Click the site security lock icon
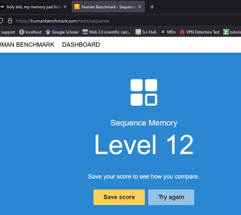 click(x=10, y=21)
